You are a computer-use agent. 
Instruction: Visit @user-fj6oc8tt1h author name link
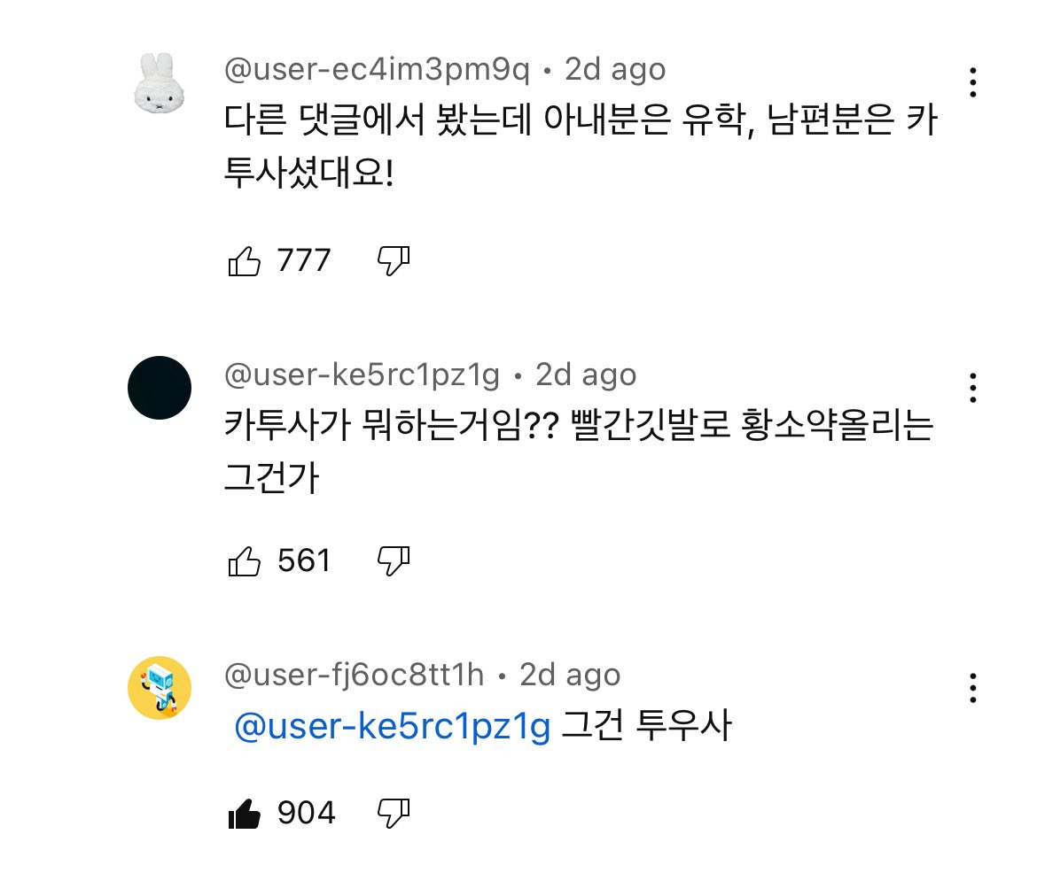click(x=355, y=676)
